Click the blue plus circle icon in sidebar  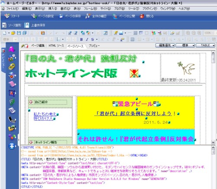pos(12,146)
